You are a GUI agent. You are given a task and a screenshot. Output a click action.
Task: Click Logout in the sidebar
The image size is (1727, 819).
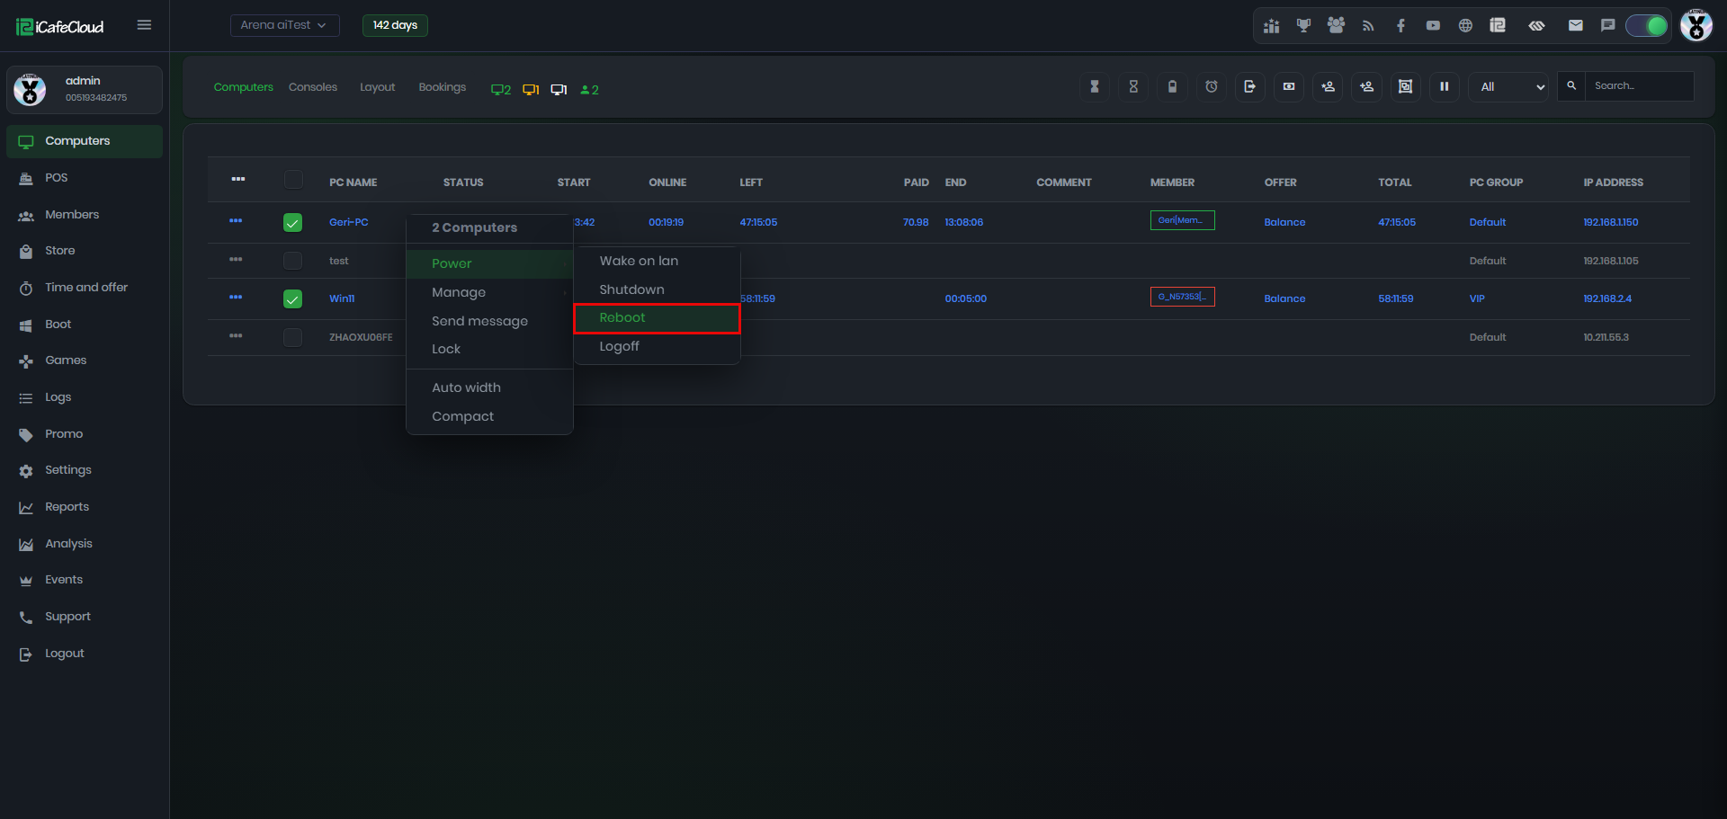coord(85,654)
